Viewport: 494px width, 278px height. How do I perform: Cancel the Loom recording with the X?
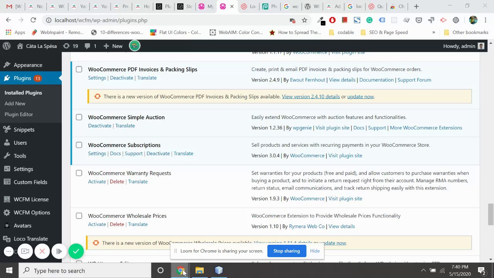(42, 251)
